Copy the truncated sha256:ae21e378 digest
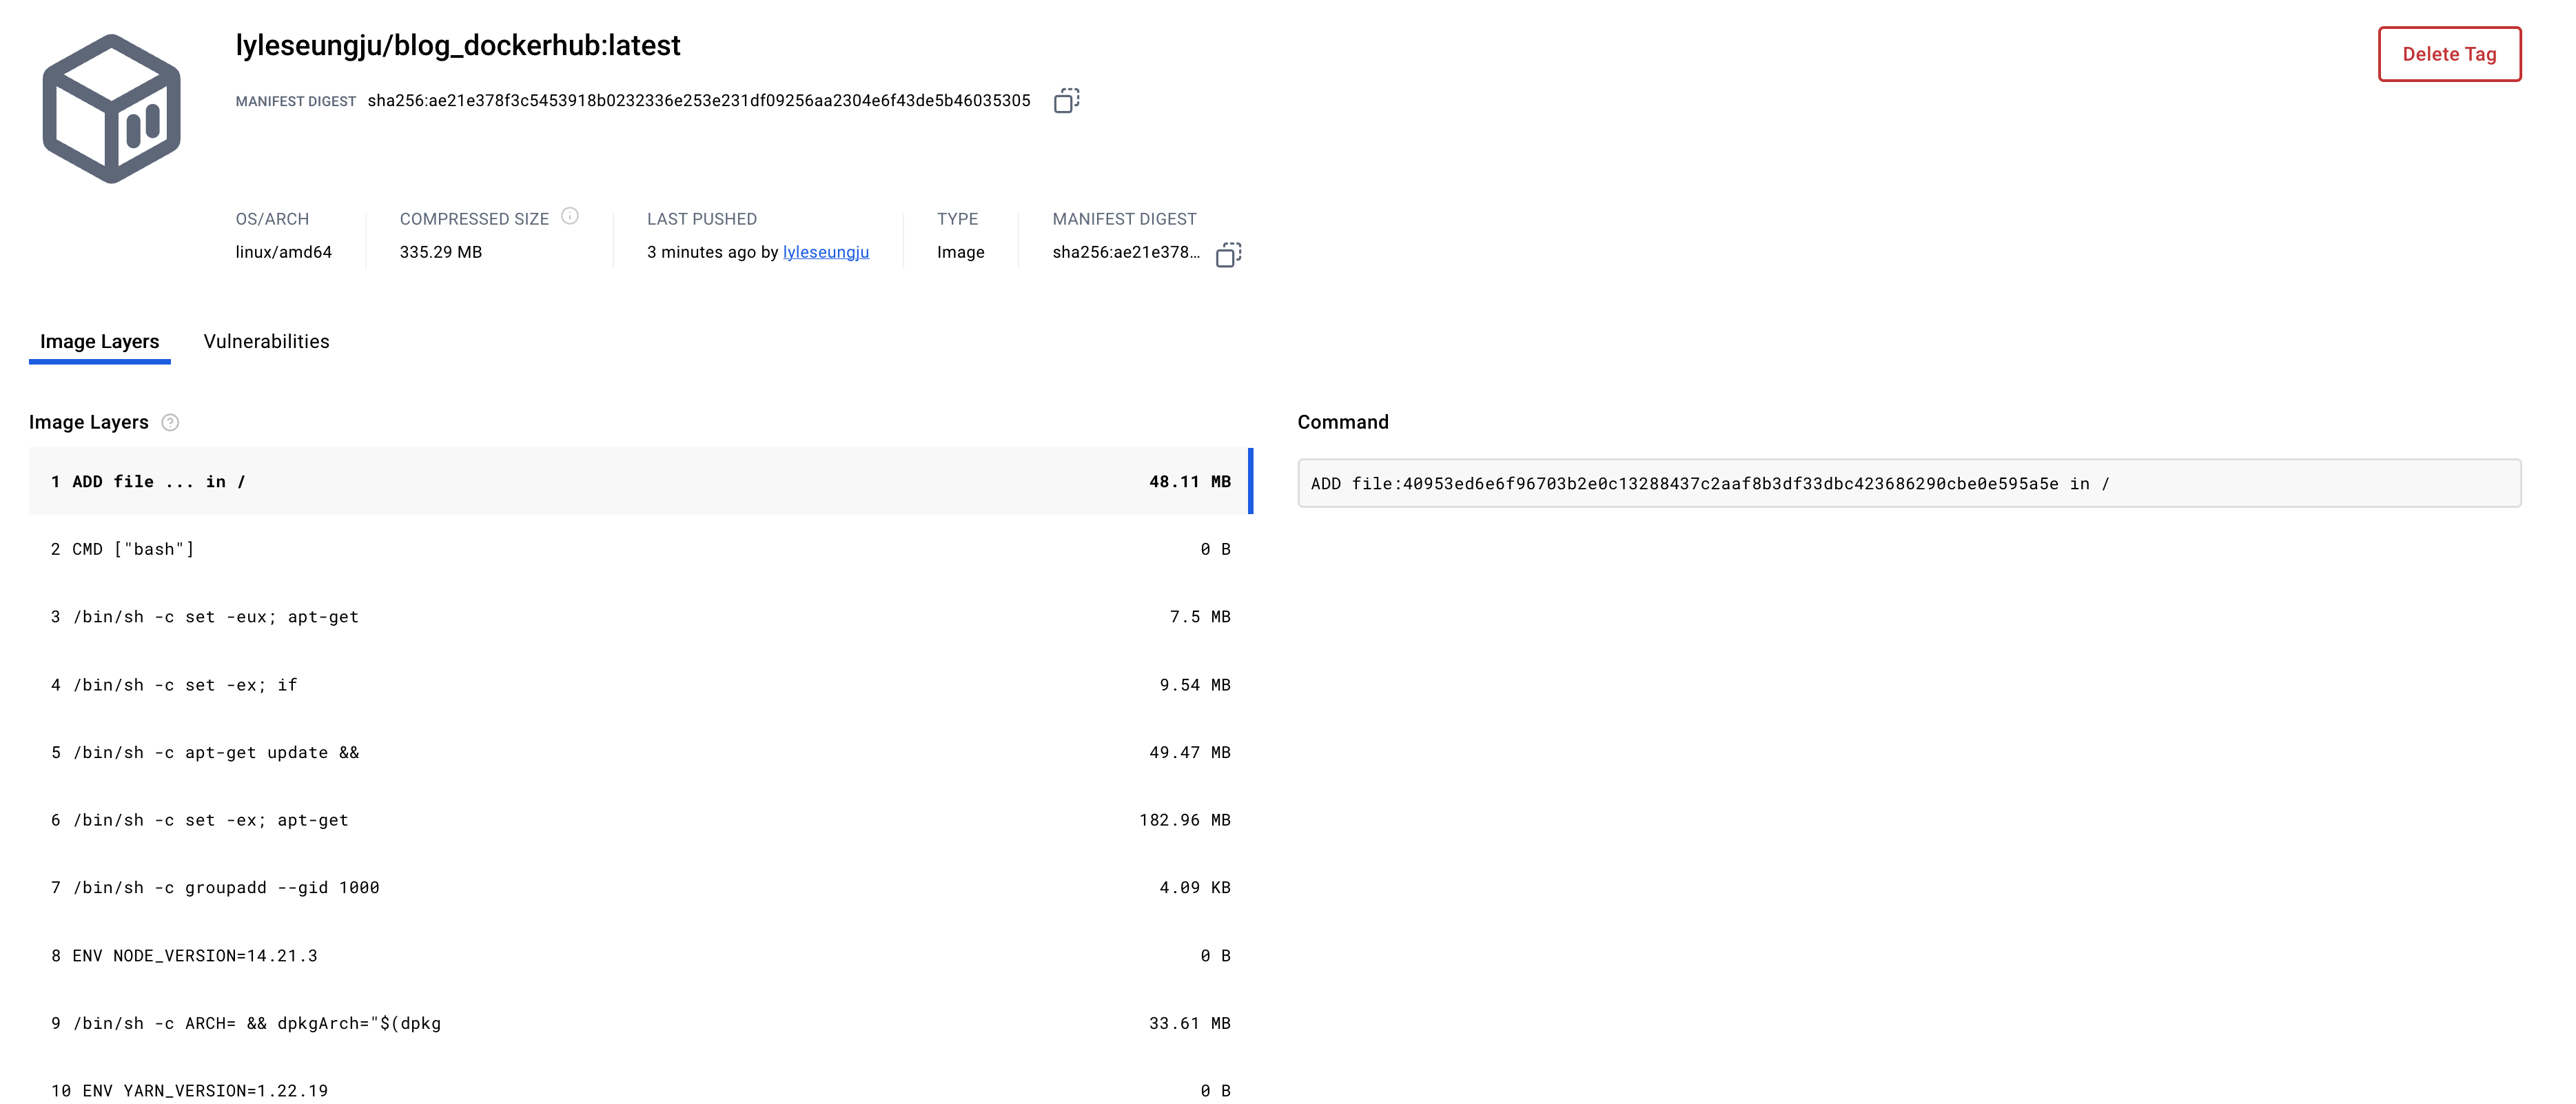The height and width of the screenshot is (1104, 2576). [x=1228, y=254]
